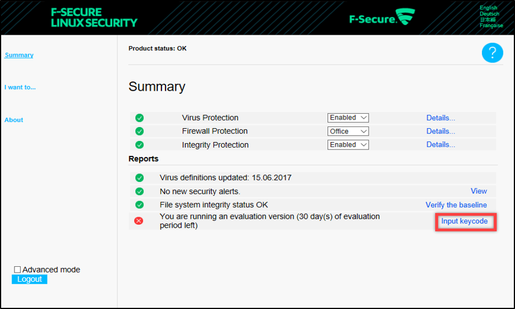
Task: Open the Virus Protection status dropdown
Action: (348, 118)
